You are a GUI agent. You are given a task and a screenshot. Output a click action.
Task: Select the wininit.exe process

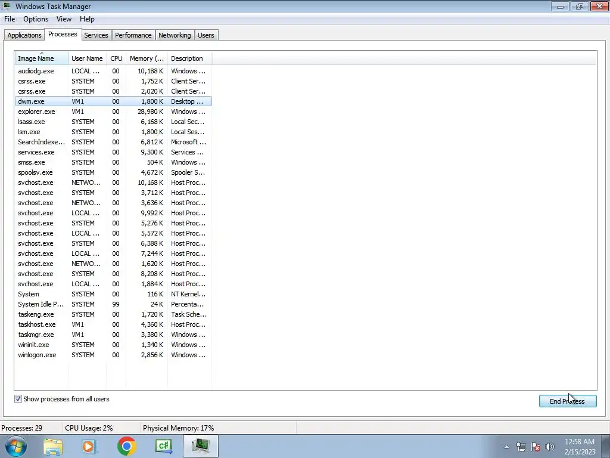113,344
